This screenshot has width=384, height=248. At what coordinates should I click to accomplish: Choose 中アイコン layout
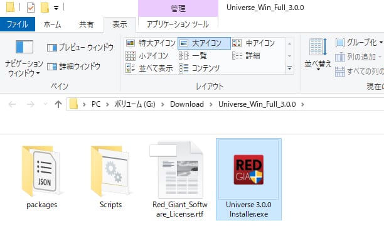(x=253, y=43)
